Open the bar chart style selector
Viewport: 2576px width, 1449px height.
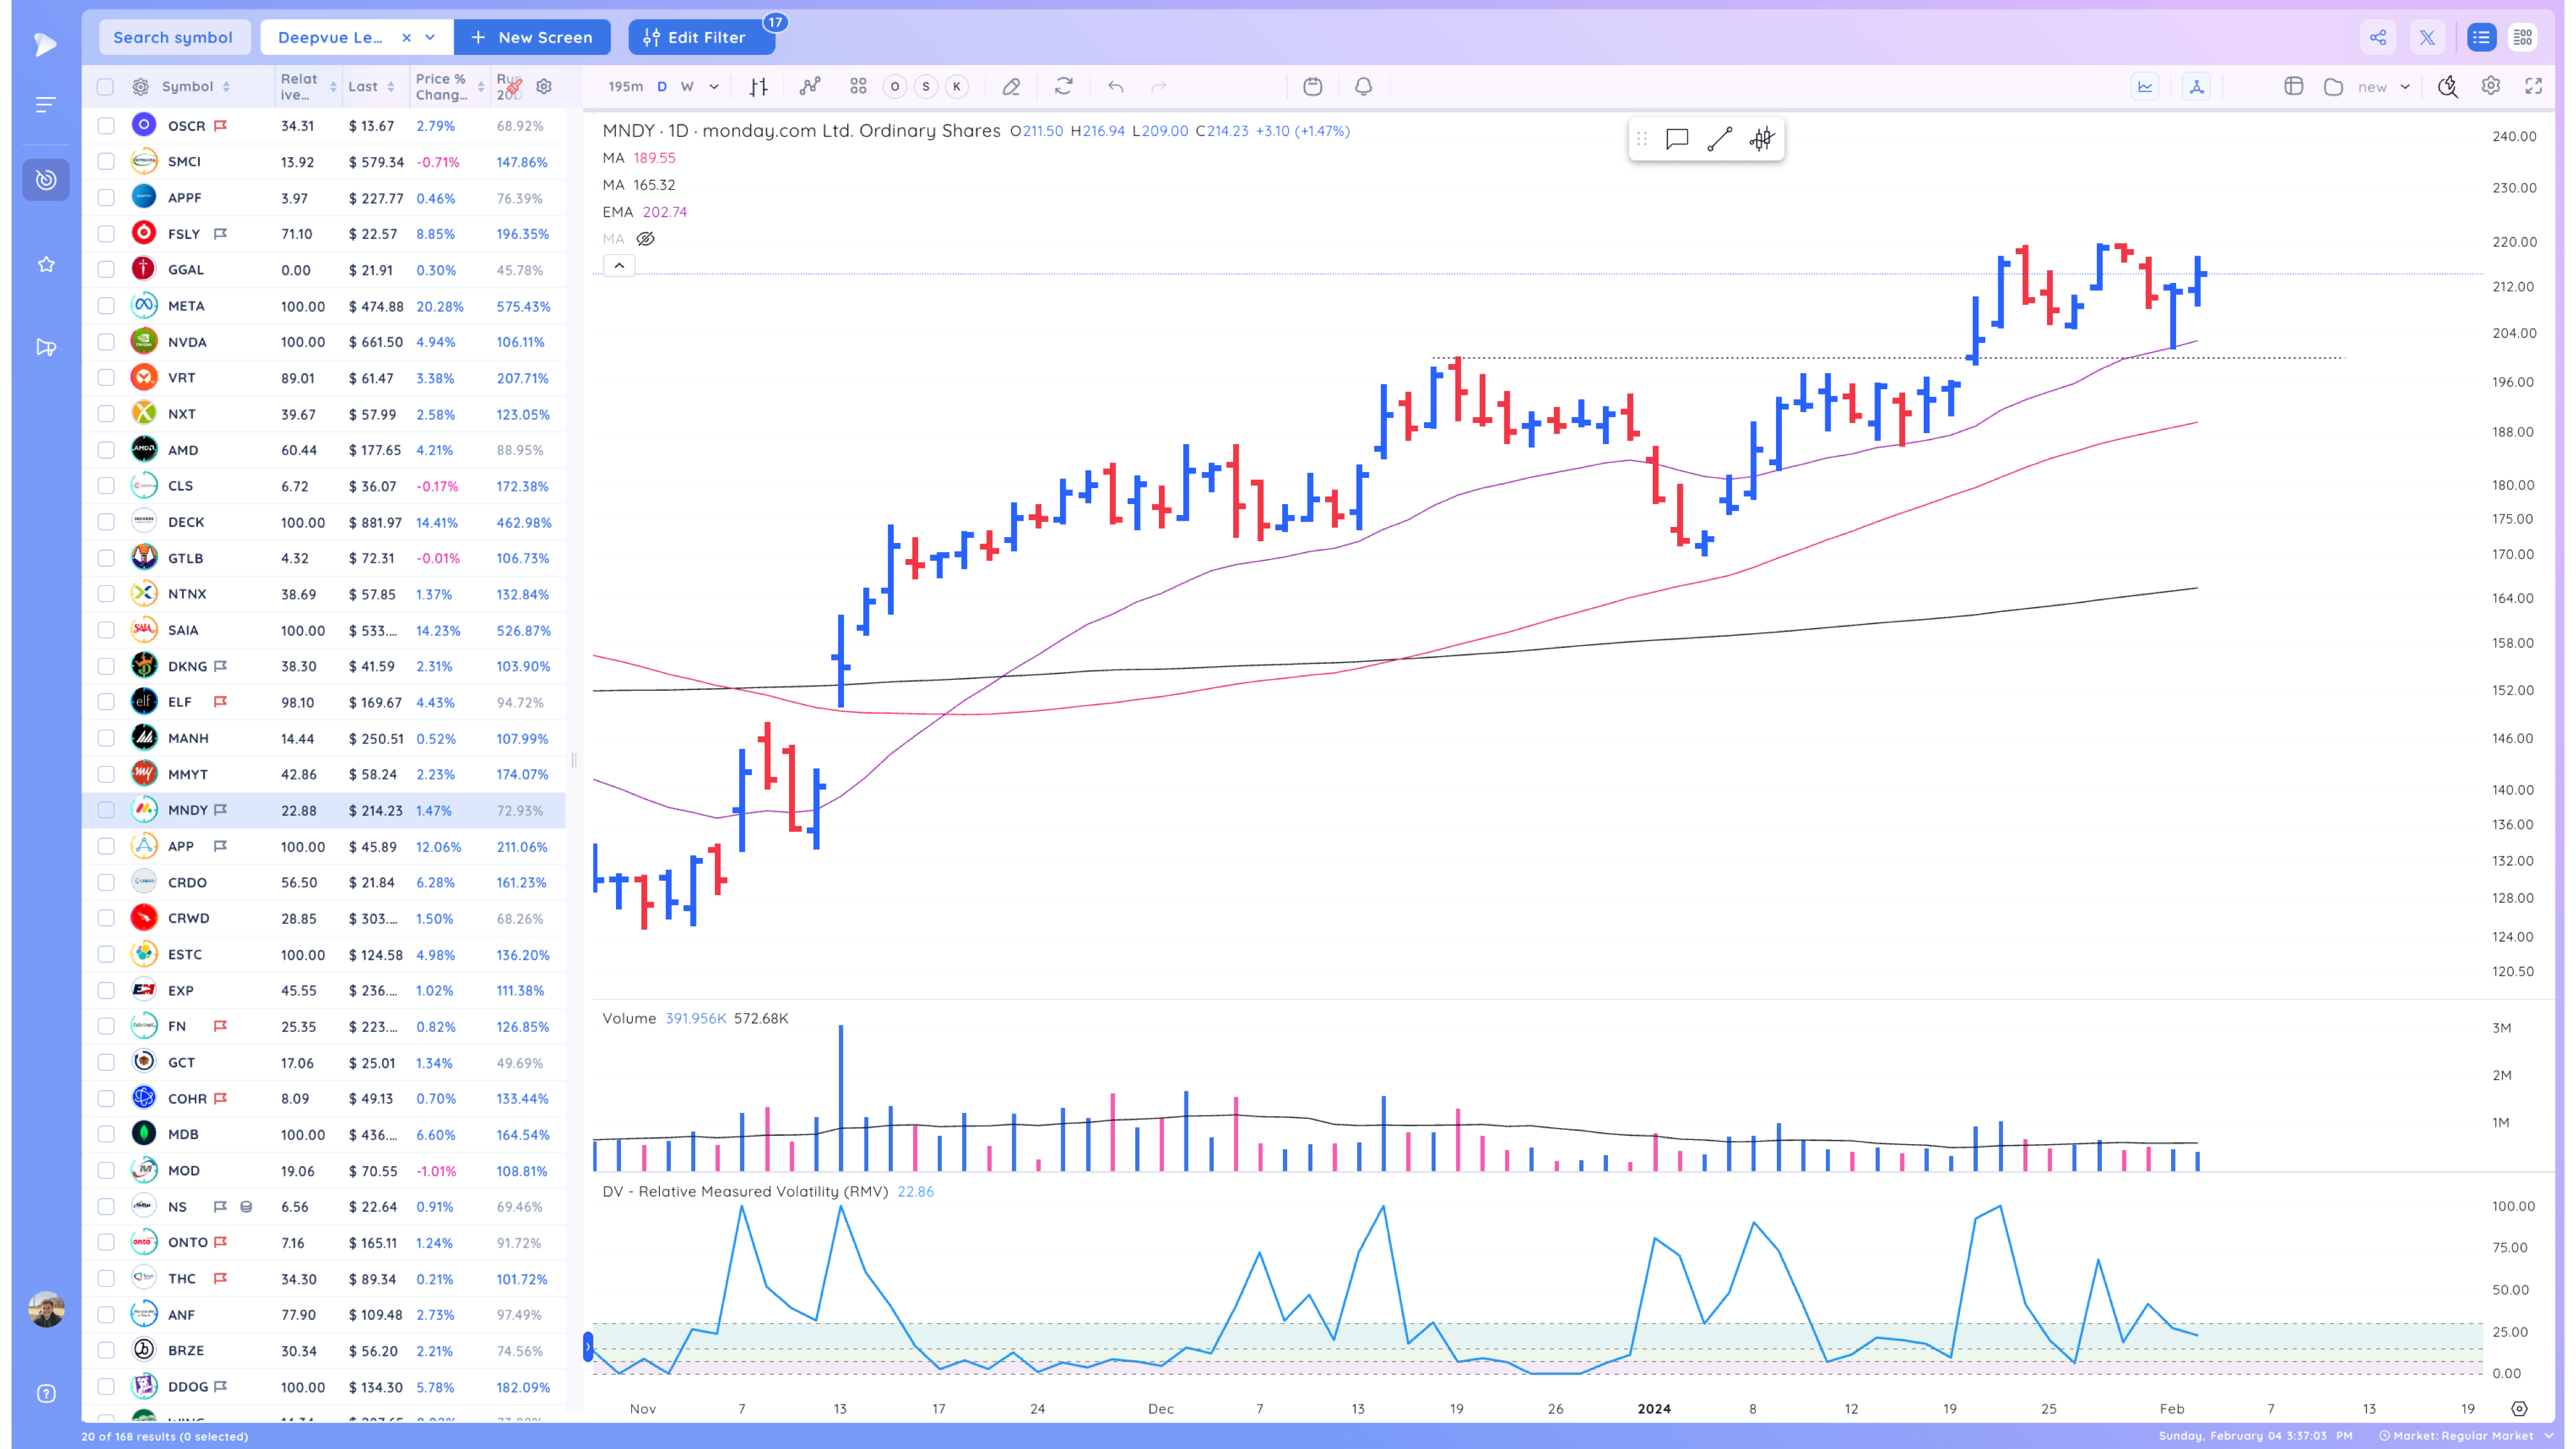tap(758, 87)
